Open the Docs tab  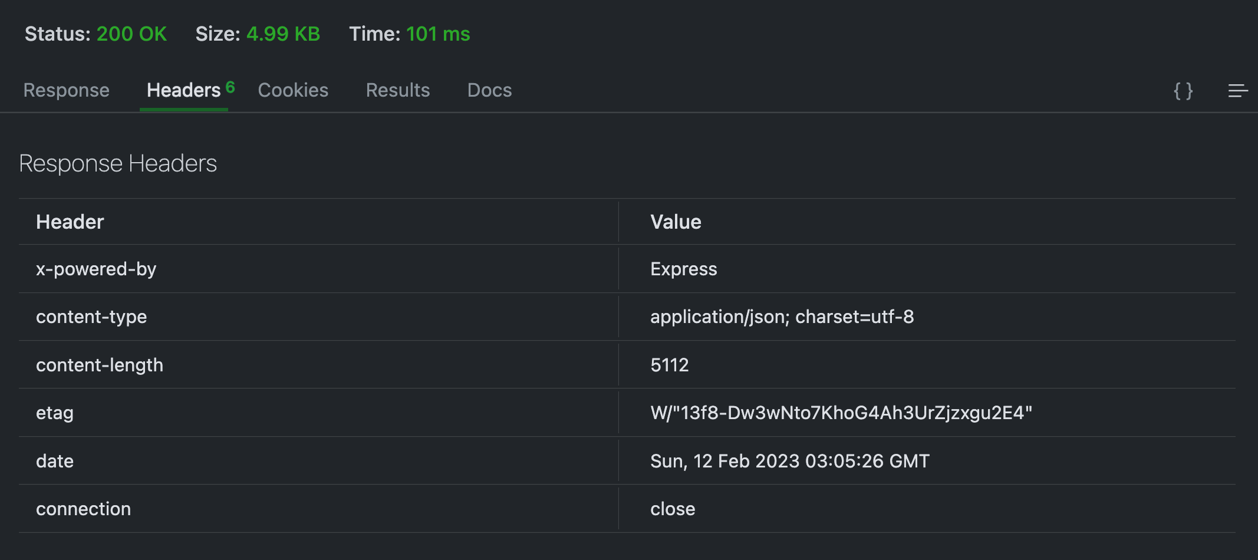[x=489, y=90]
